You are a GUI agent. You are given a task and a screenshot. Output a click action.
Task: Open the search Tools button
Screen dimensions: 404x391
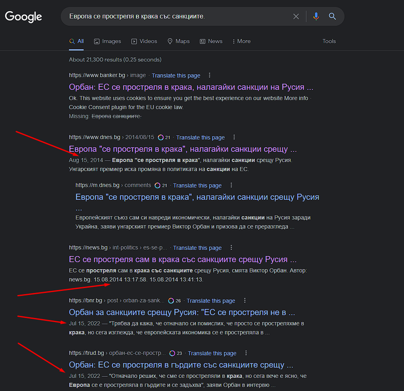coord(329,41)
